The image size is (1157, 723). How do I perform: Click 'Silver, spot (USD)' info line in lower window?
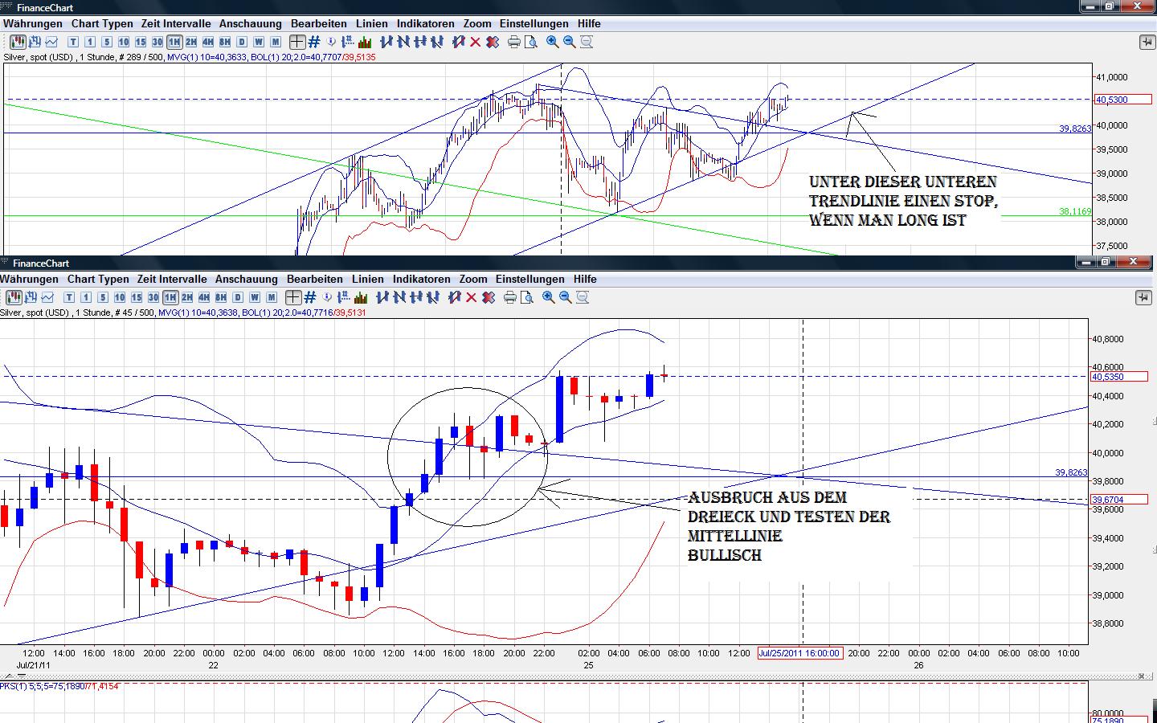(183, 312)
